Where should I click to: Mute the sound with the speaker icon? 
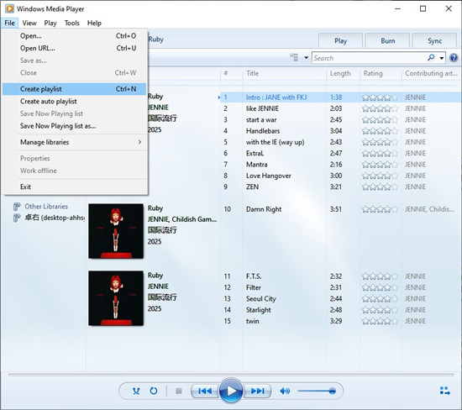[x=285, y=392]
